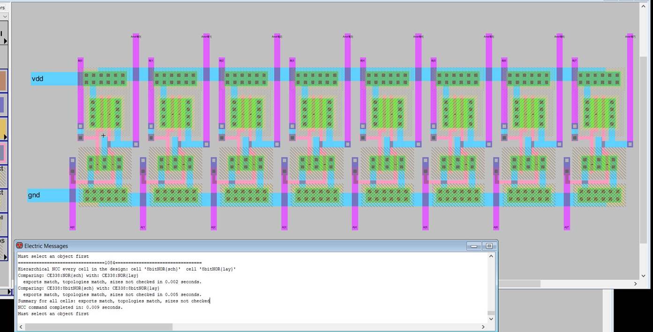The width and height of the screenshot is (653, 332).
Task: Click the messages window scroll-down arrow
Action: coord(491,319)
